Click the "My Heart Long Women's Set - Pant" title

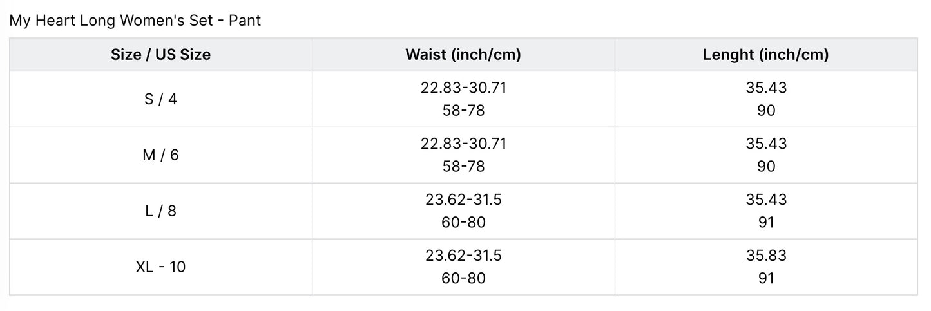click(135, 20)
